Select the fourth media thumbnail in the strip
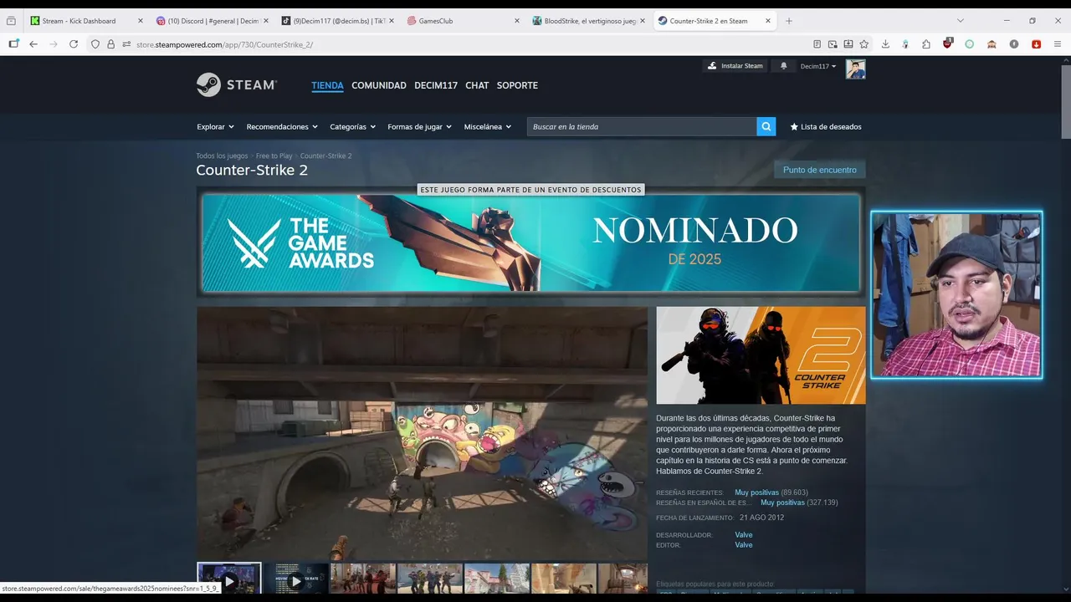1071x602 pixels. (x=430, y=579)
